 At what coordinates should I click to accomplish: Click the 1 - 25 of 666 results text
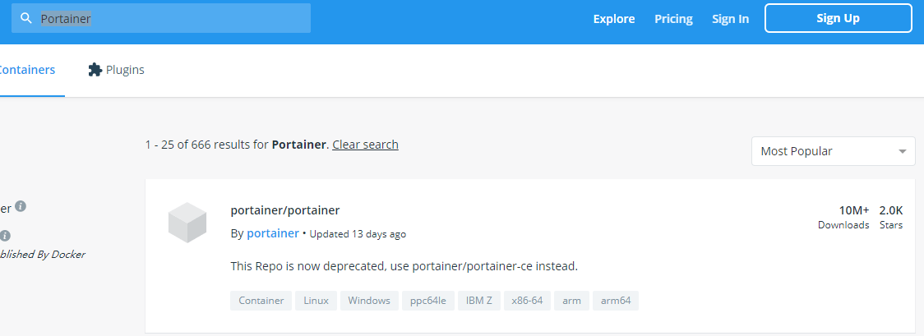tap(207, 144)
